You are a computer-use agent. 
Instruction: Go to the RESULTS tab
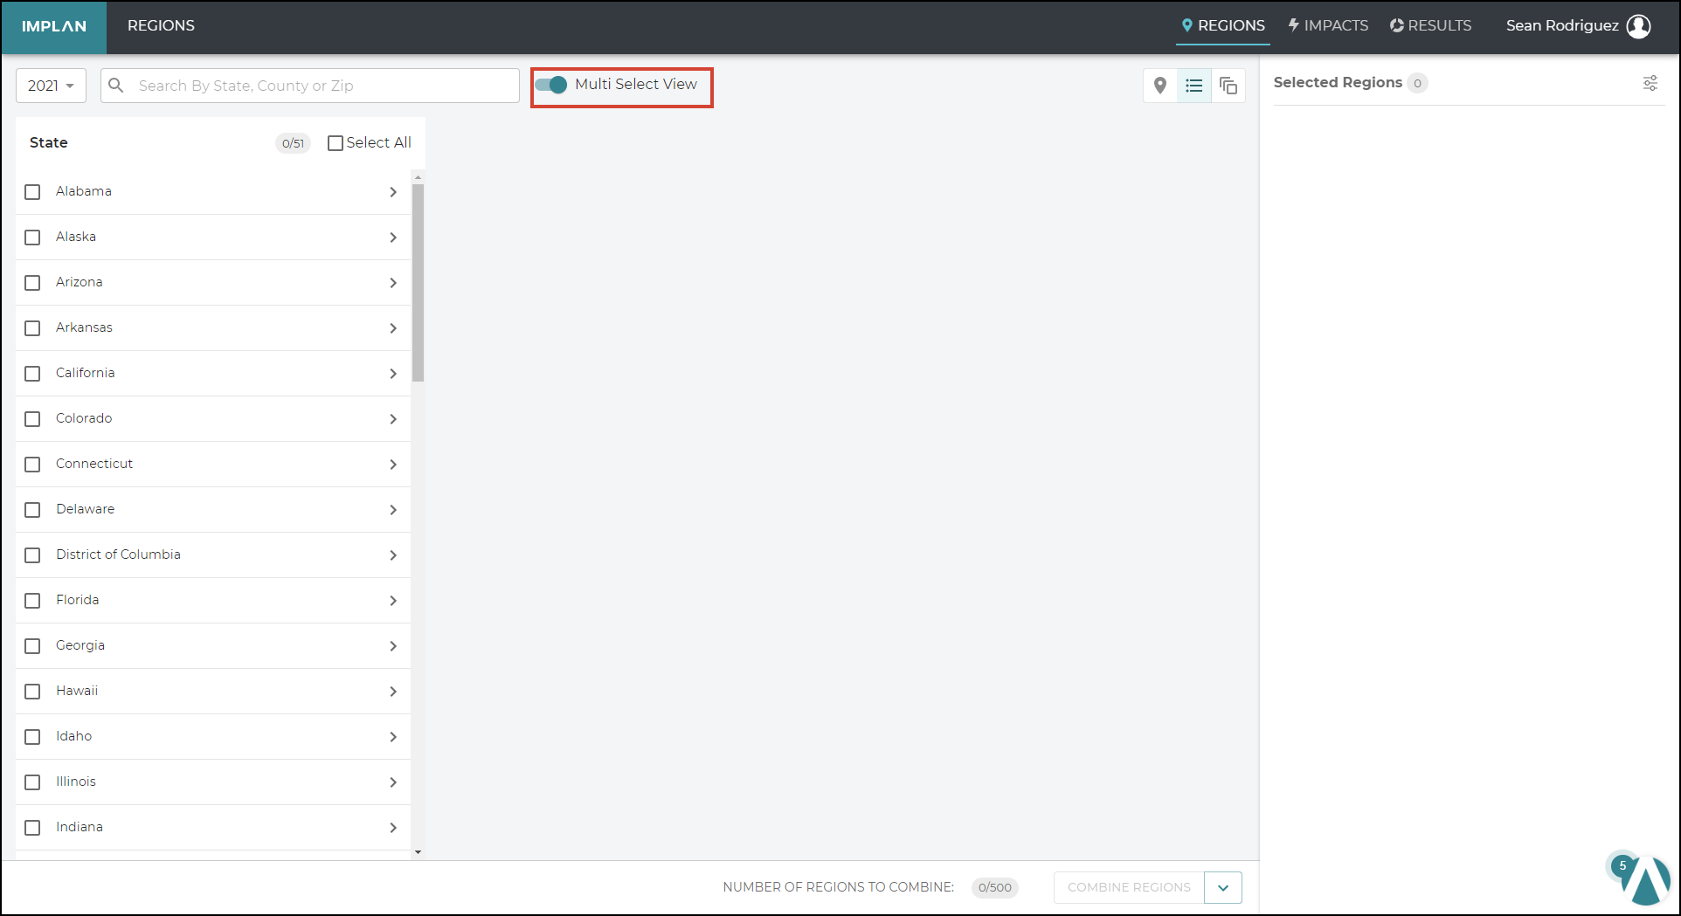pyautogui.click(x=1431, y=26)
